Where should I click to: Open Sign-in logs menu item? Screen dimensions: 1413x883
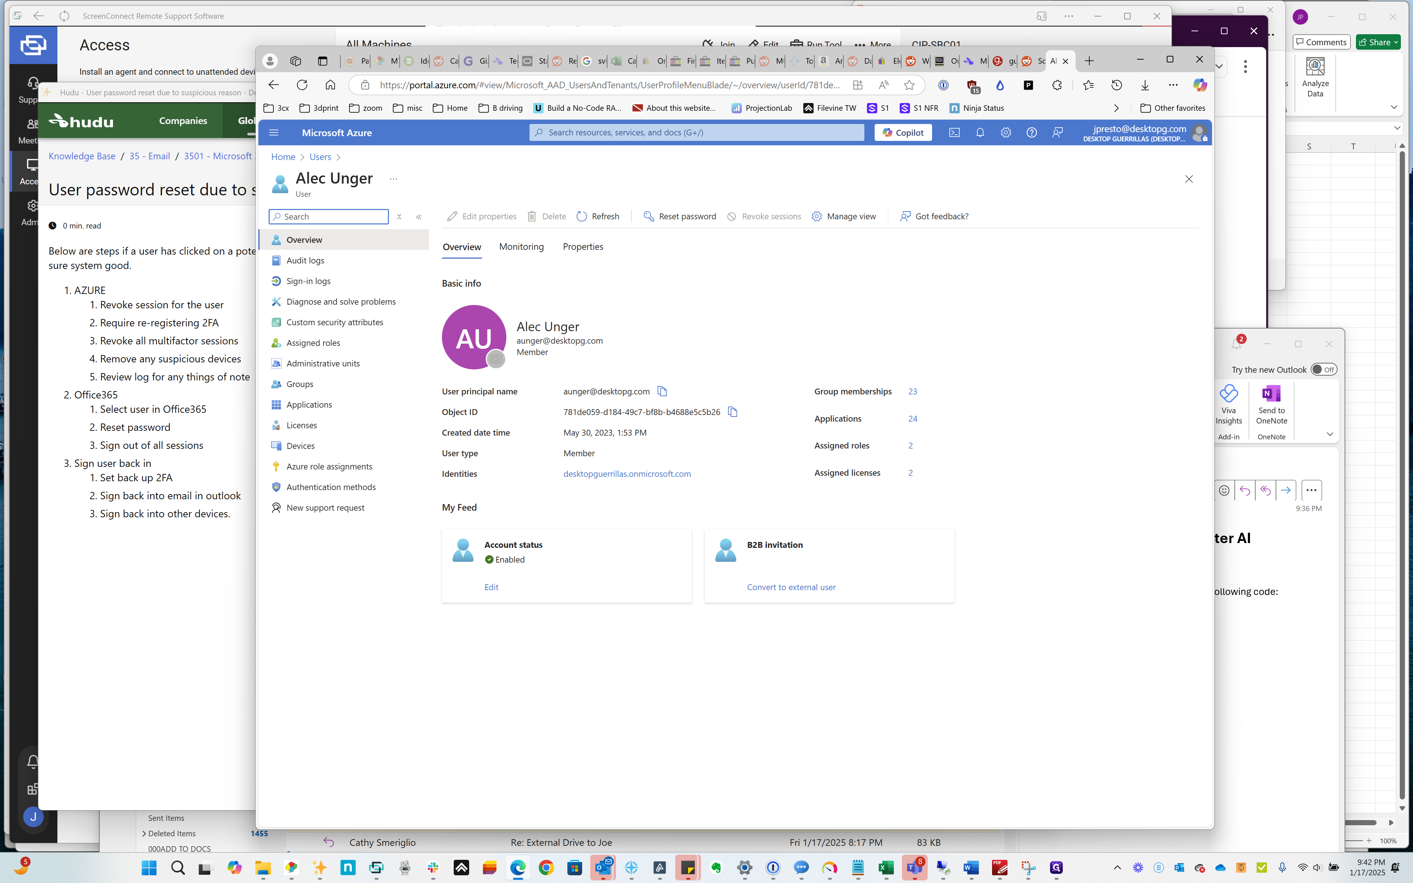pos(308,281)
